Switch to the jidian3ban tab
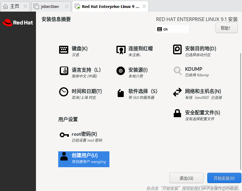The image size is (242, 191). [51, 6]
